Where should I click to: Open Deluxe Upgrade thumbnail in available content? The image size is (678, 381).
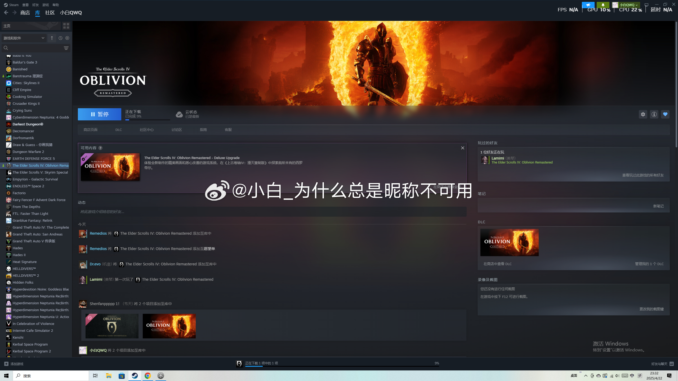click(110, 167)
